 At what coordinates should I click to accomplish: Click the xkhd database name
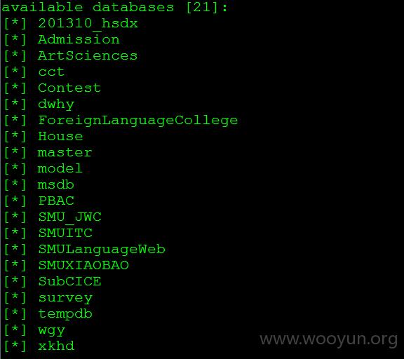tap(56, 346)
